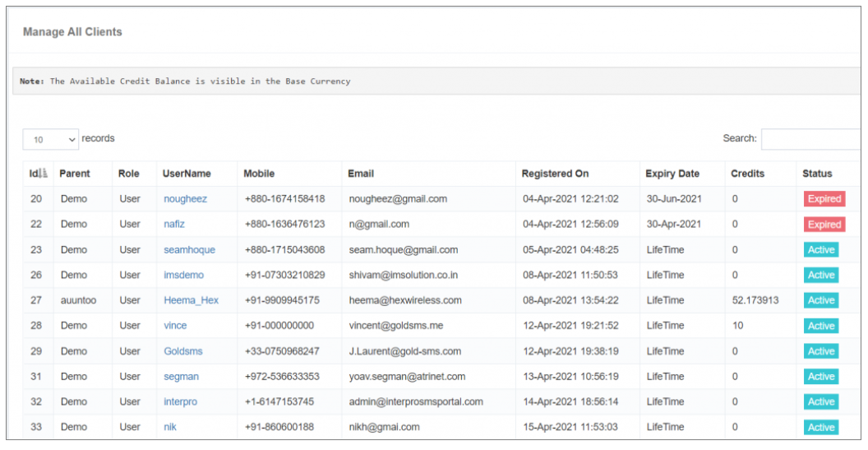Click Active status badge for vince
Viewport: 868px width, 450px height.
point(821,326)
